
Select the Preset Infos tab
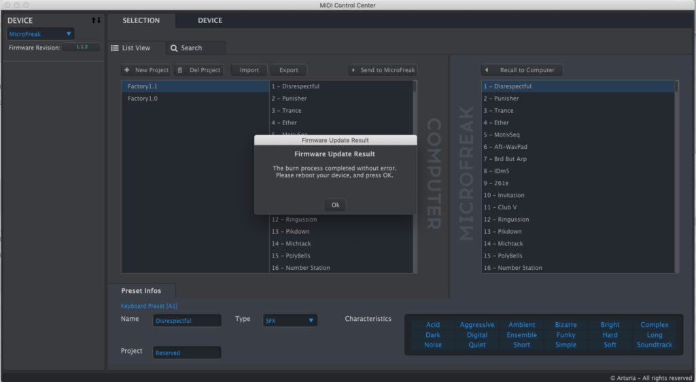click(141, 291)
